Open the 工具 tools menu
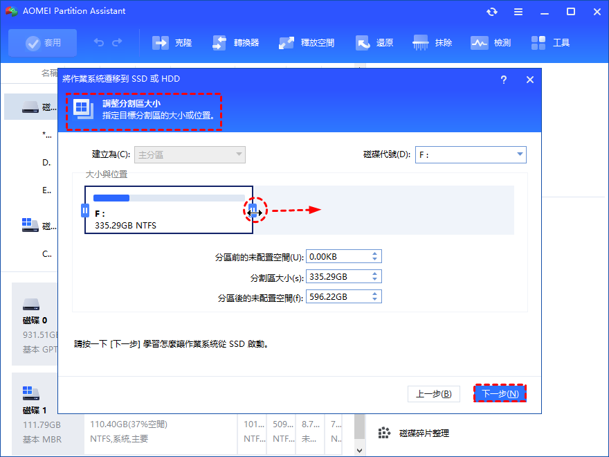Screen dimensions: 609x457 click(550, 43)
